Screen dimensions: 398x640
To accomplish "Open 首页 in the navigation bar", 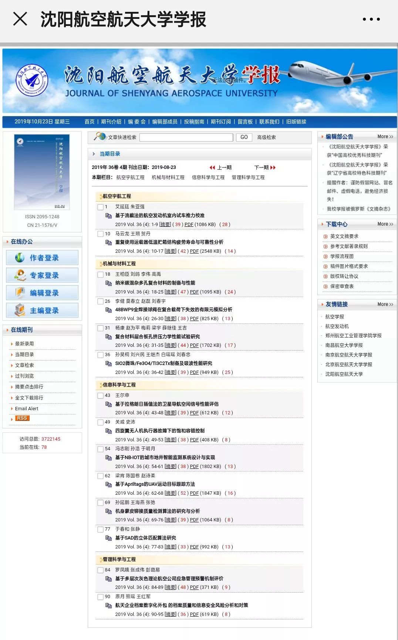I will [x=90, y=122].
